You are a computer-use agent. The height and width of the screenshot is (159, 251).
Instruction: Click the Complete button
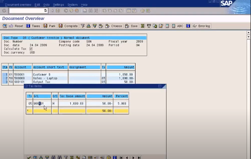pos(68,26)
